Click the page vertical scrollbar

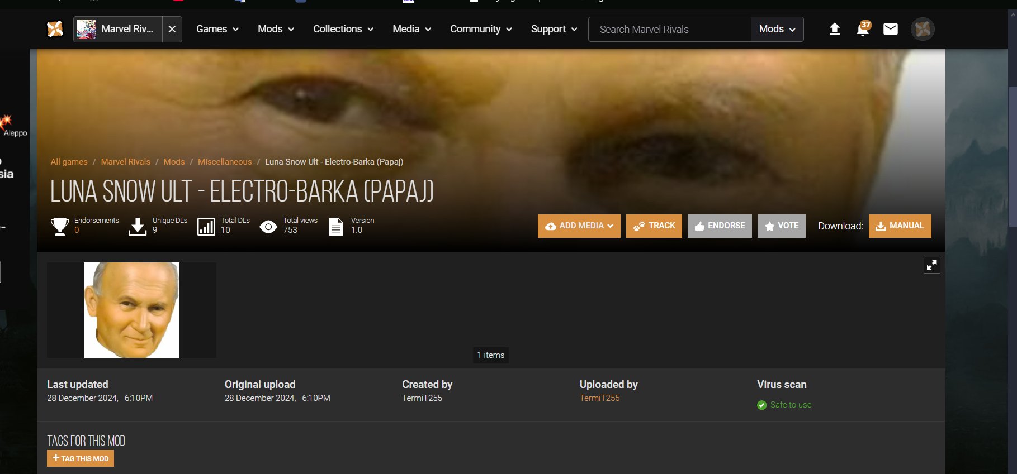[1013, 156]
